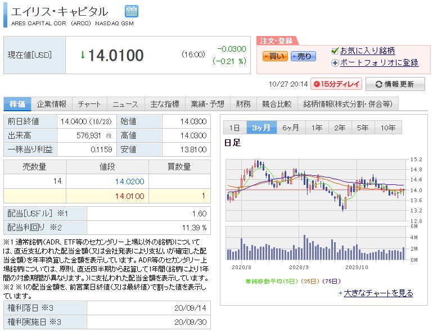Select the 5年 chart period

pos(363,128)
